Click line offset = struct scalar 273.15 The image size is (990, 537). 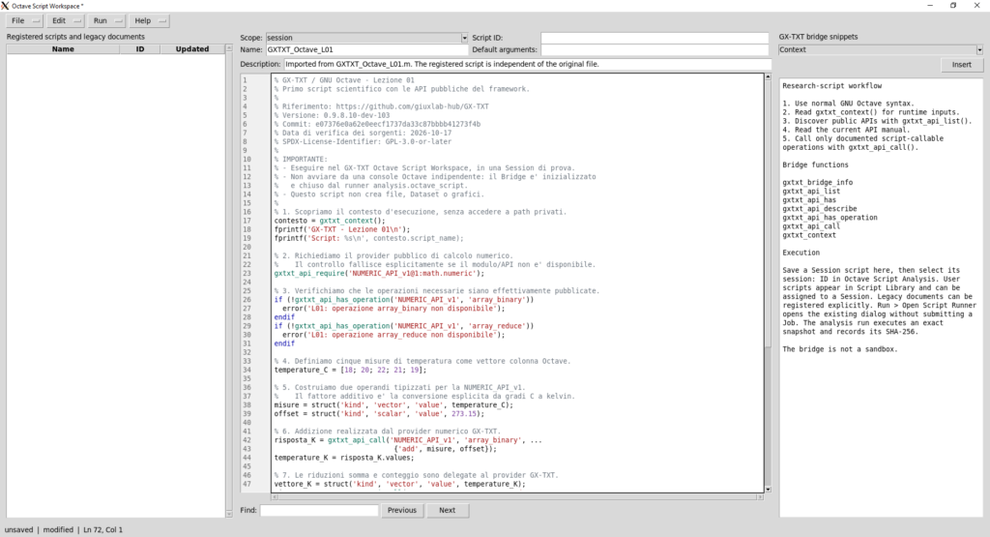379,414
